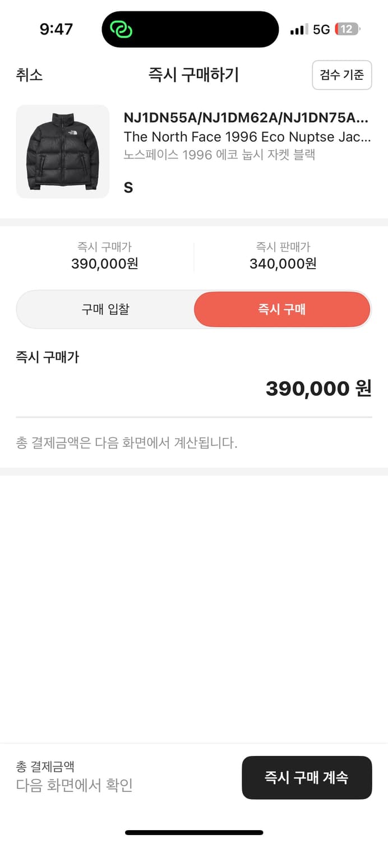Screen dimensions: 388x843
Task: Select the 즉시 구매 instant purchase tab
Action: (x=282, y=309)
